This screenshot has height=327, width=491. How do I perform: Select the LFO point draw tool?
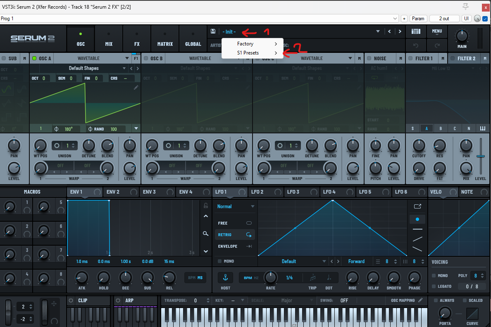pos(417,219)
